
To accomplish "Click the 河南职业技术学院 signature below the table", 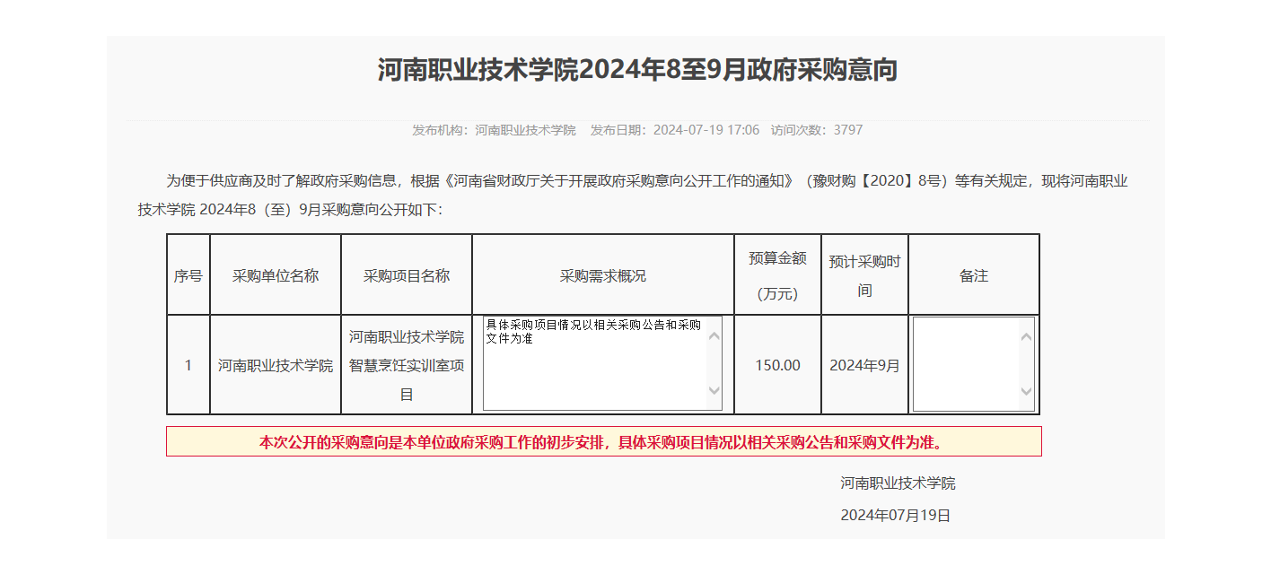I will (898, 483).
